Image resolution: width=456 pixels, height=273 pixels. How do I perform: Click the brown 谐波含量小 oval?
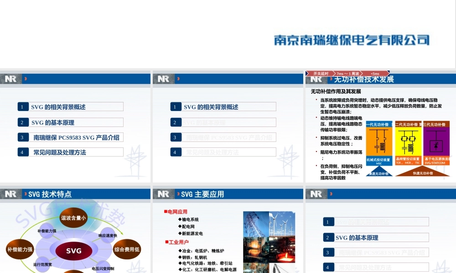pyautogui.click(x=73, y=218)
